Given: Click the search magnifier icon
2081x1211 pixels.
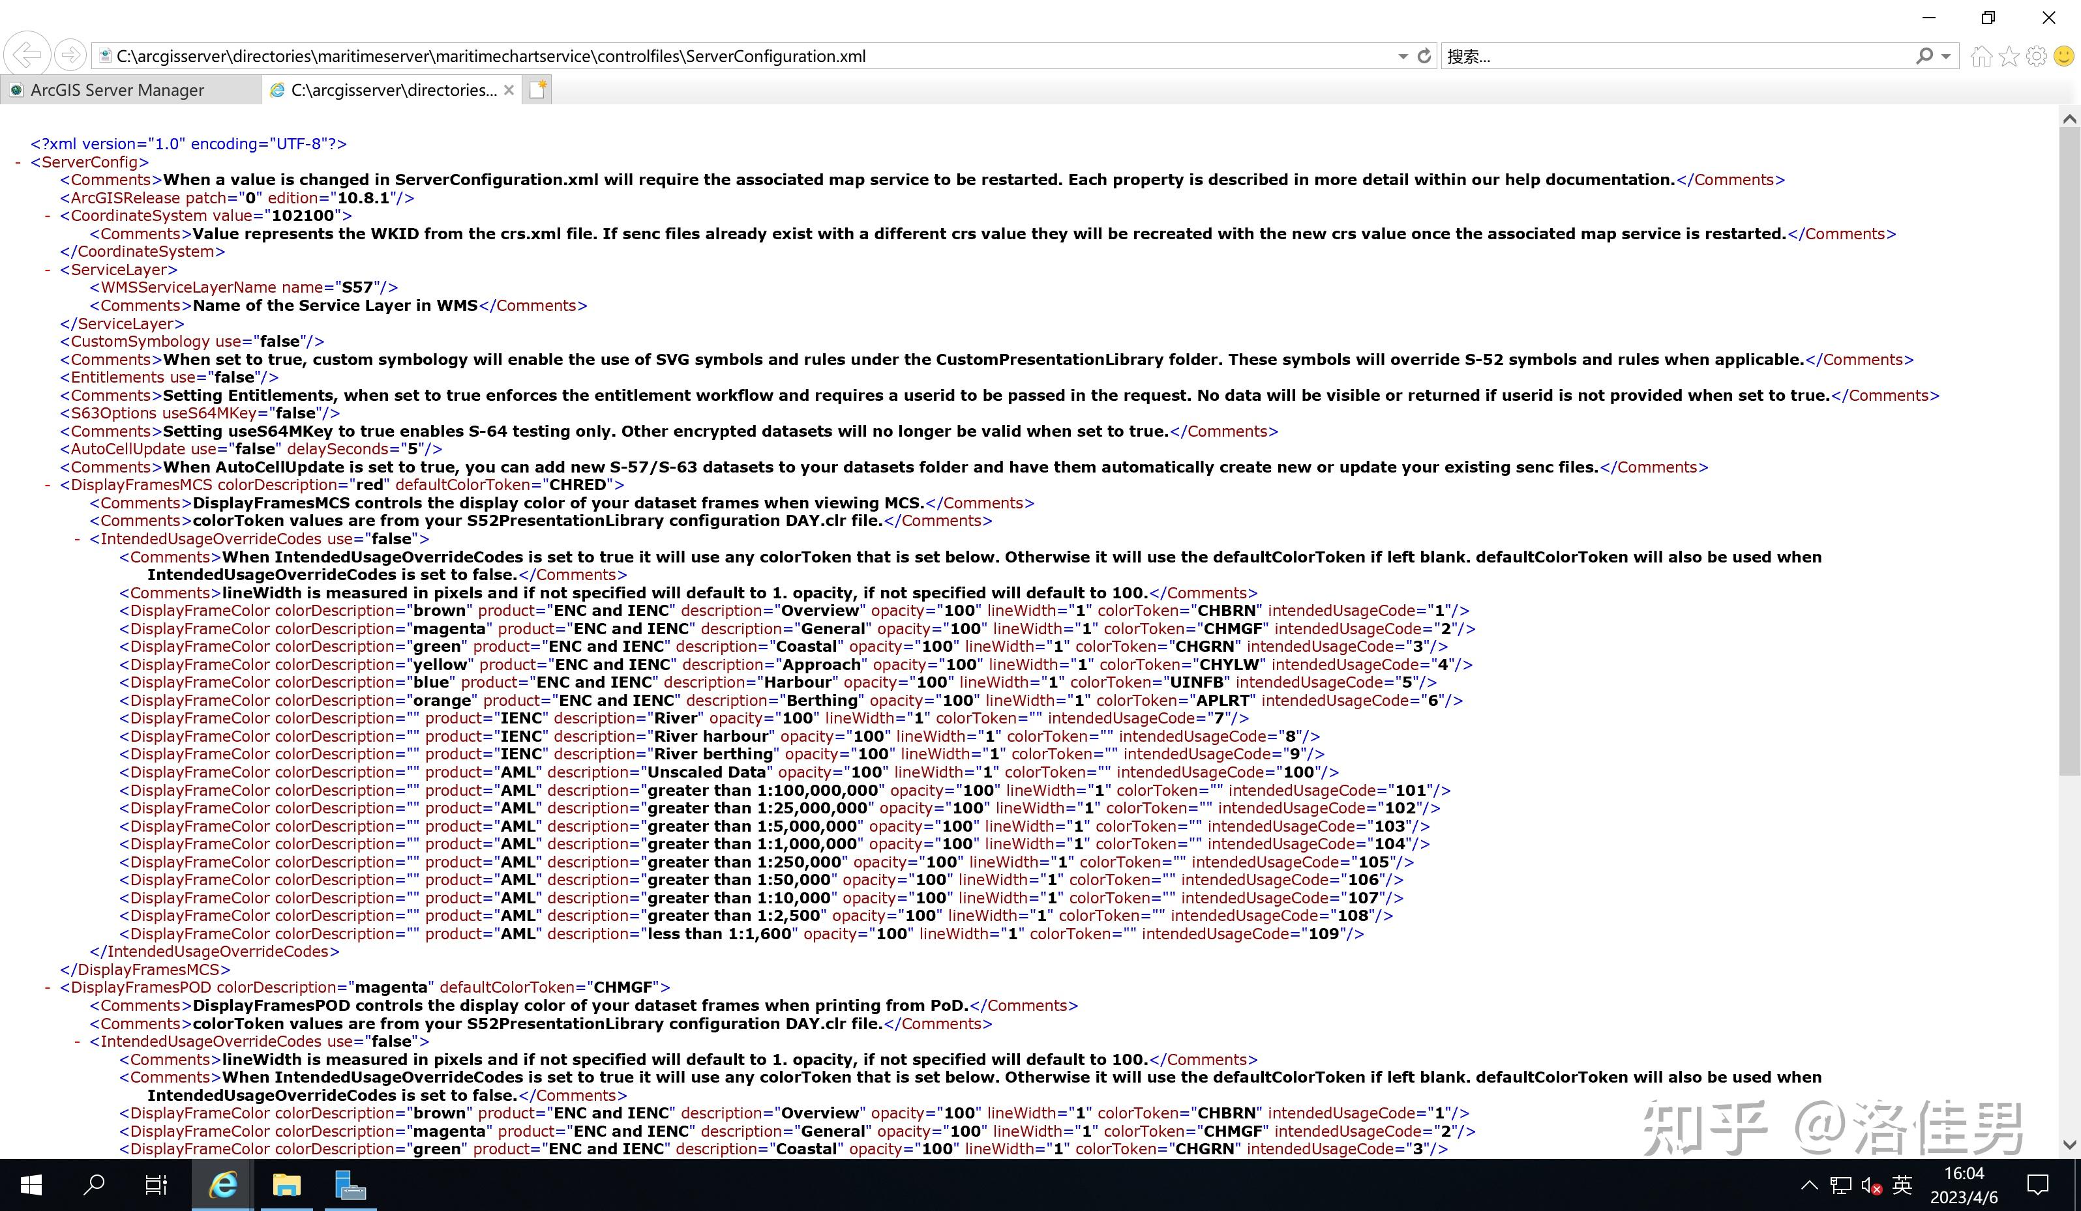Looking at the screenshot, I should pos(1924,56).
